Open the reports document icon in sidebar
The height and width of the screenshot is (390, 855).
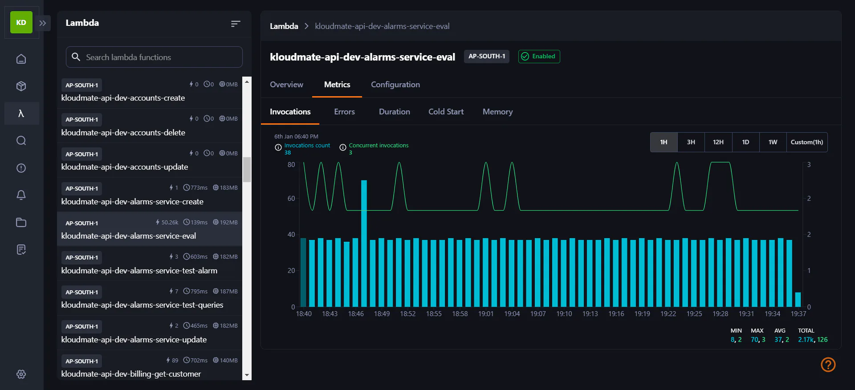(x=21, y=249)
